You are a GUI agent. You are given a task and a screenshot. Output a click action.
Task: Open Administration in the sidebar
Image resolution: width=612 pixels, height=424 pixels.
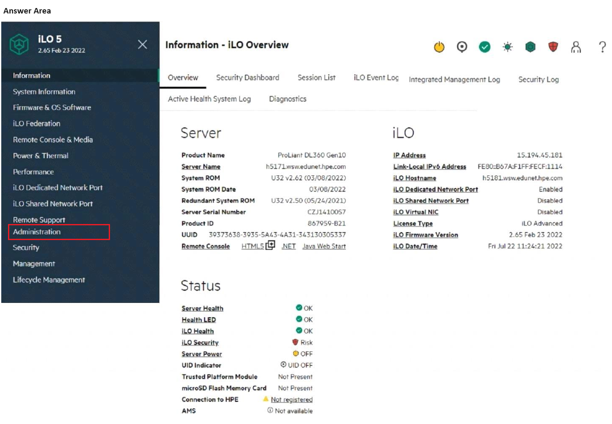pos(37,232)
